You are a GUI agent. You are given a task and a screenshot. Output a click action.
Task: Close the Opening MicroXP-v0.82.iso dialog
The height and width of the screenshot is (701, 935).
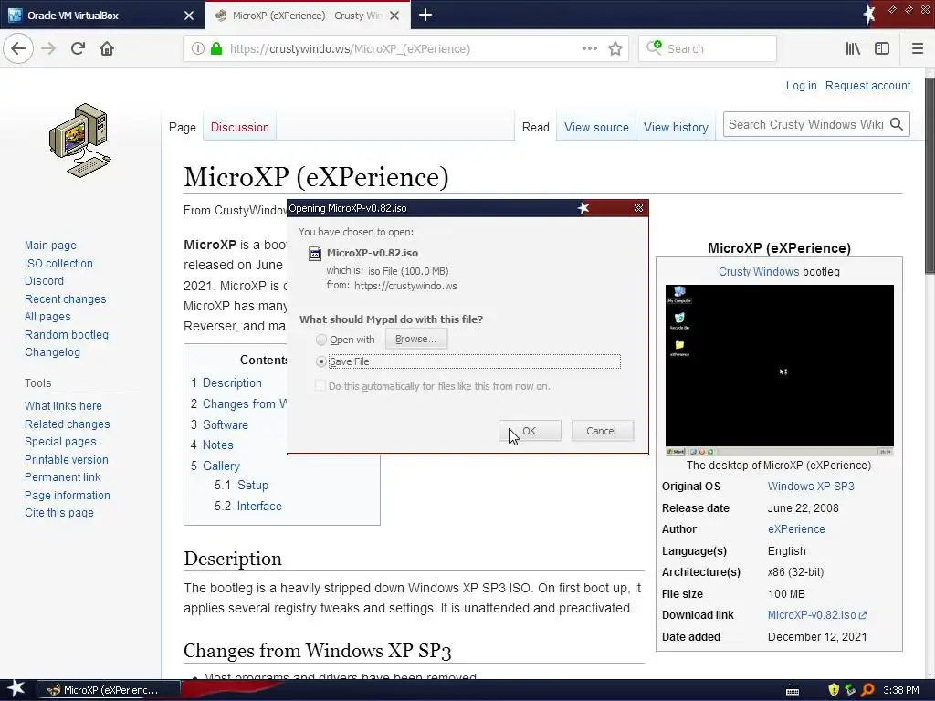pyautogui.click(x=638, y=207)
